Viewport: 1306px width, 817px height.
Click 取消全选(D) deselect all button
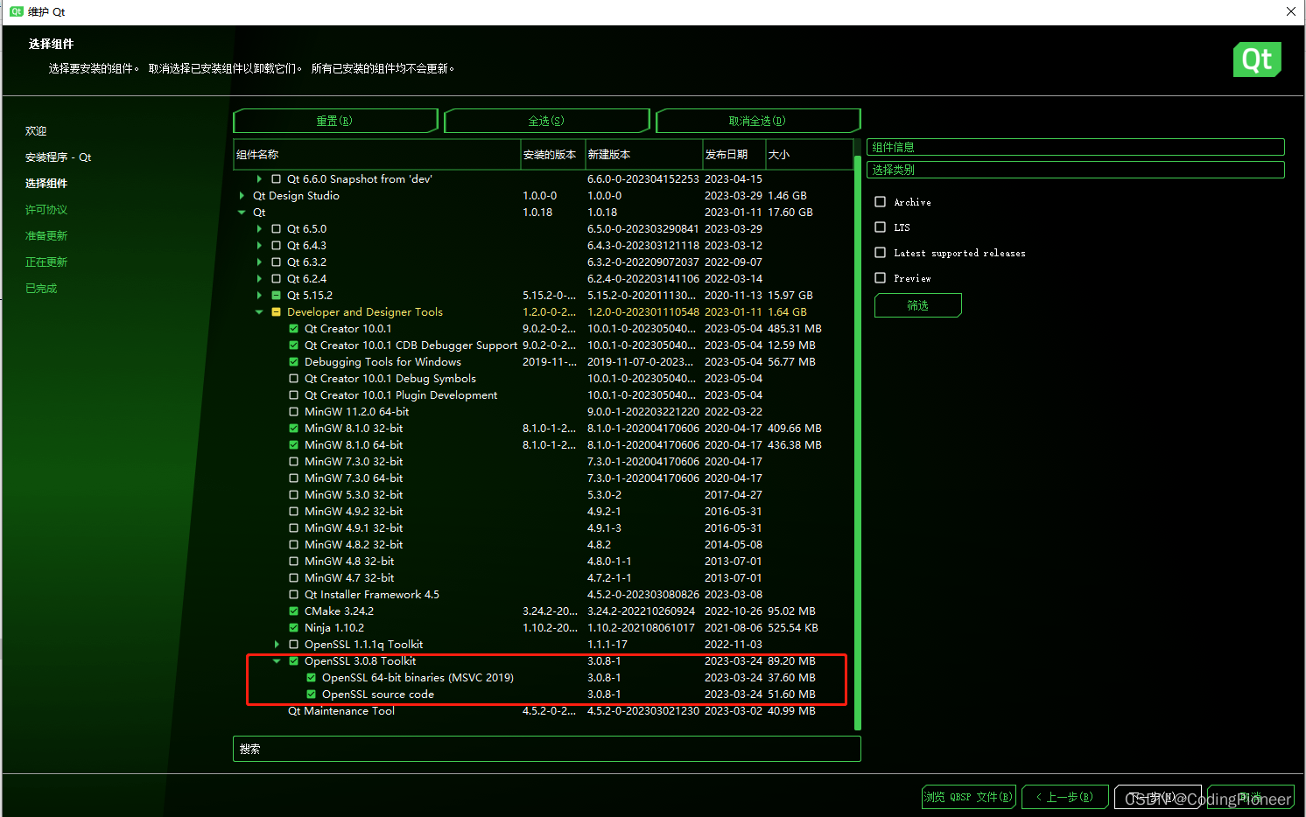pos(758,121)
